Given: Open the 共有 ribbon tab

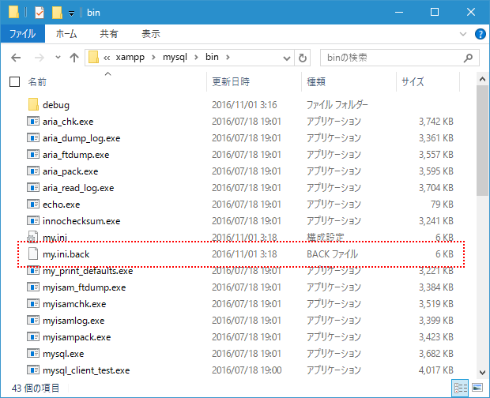Looking at the screenshot, I should [109, 34].
